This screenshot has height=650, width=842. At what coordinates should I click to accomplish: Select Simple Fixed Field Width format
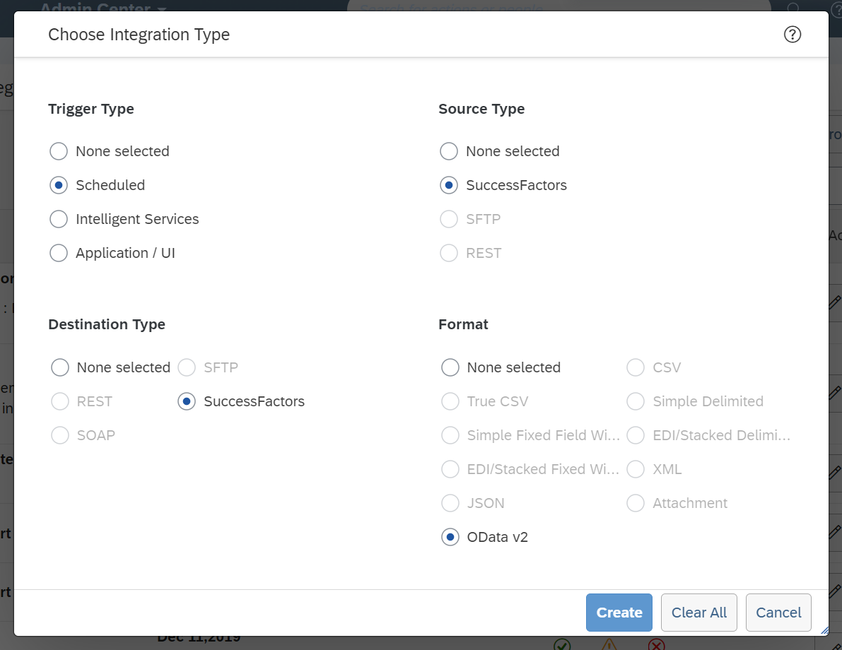tap(450, 435)
